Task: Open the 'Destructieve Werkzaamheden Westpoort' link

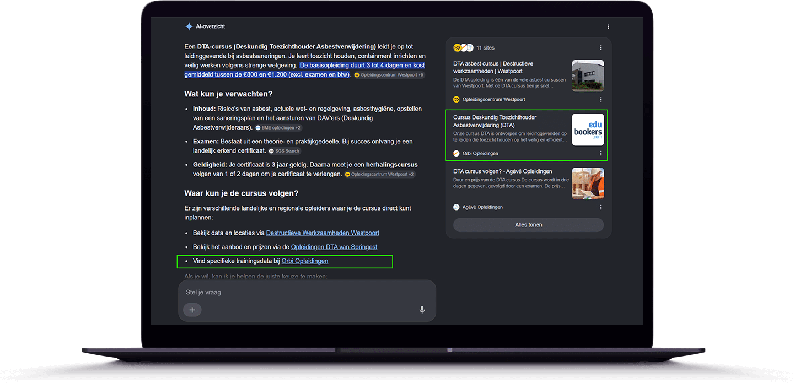Action: click(x=323, y=233)
